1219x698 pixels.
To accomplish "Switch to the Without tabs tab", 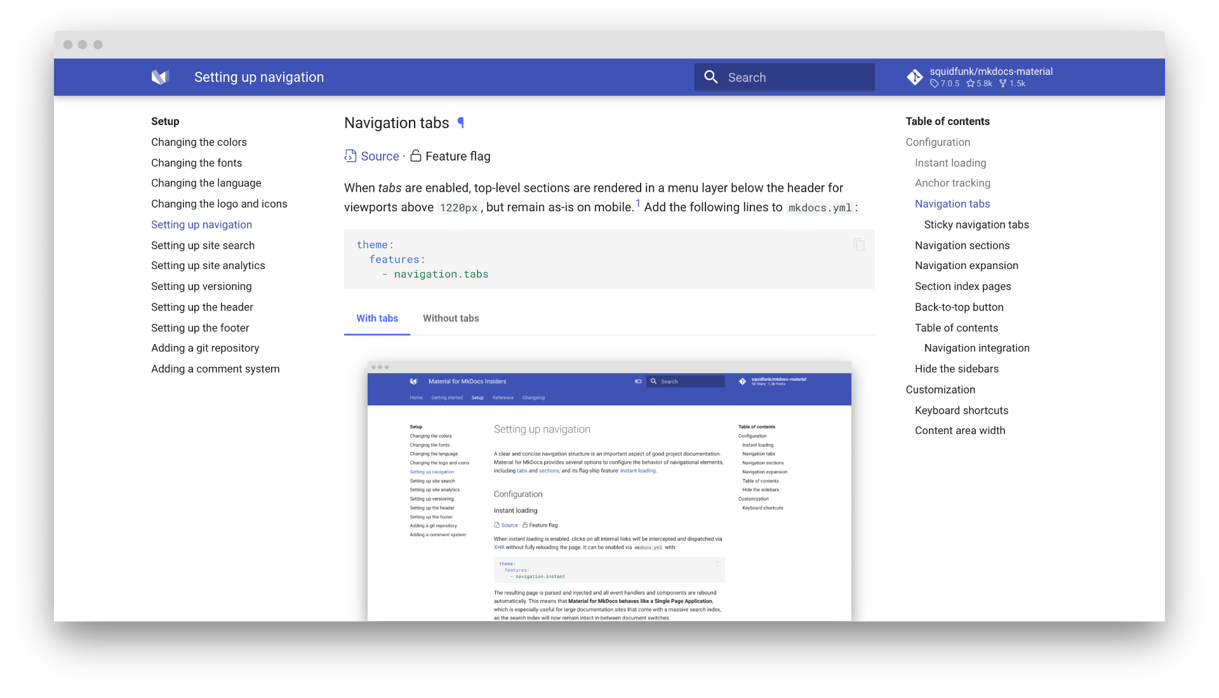I will (x=451, y=319).
